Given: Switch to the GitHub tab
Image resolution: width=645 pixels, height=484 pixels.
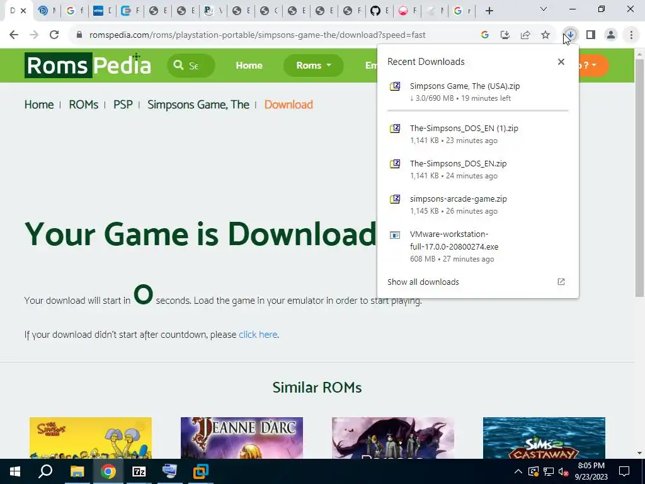Looking at the screenshot, I should pos(379,11).
